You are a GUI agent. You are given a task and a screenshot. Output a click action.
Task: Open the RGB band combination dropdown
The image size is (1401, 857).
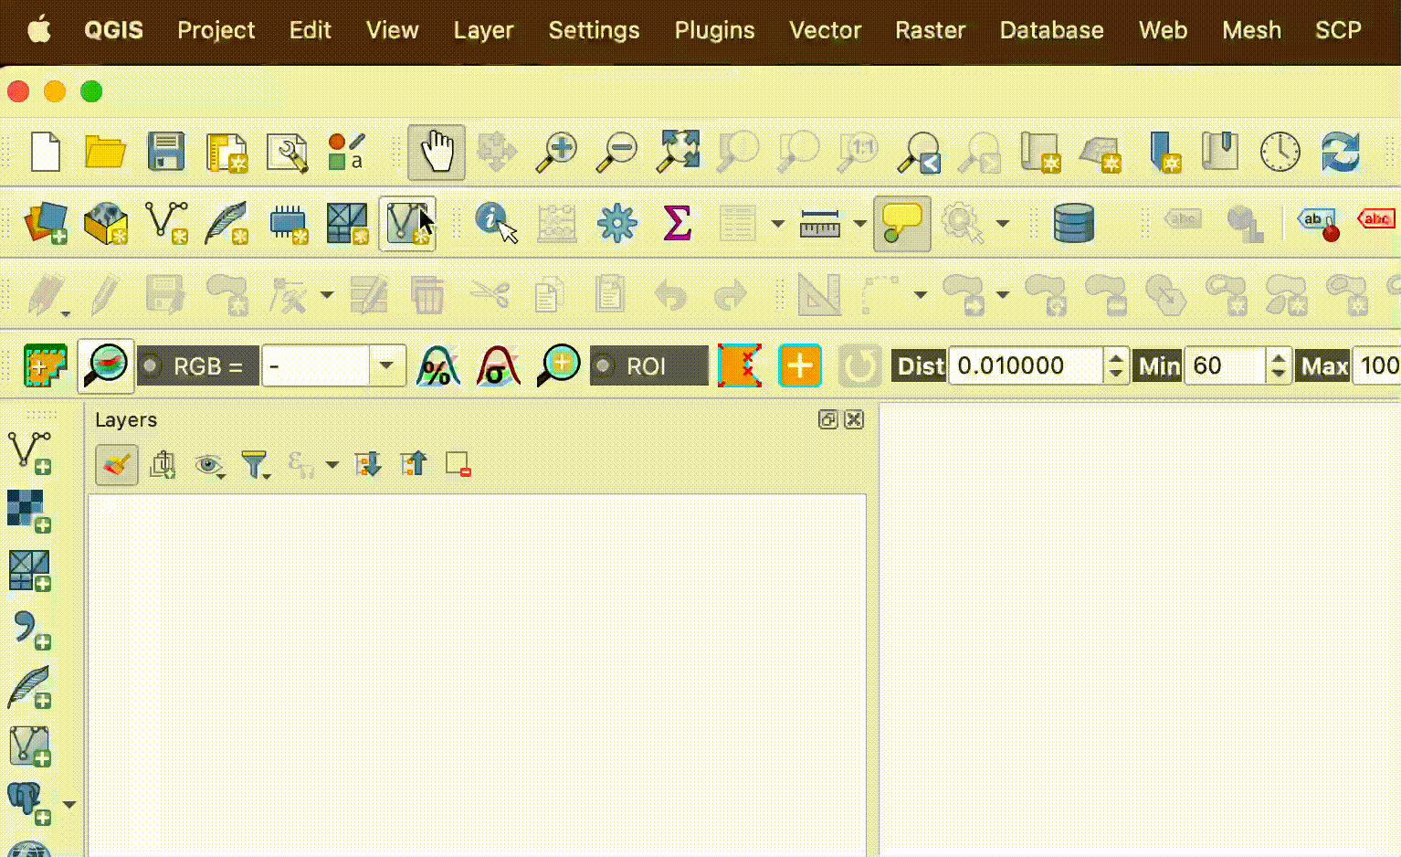tap(386, 366)
